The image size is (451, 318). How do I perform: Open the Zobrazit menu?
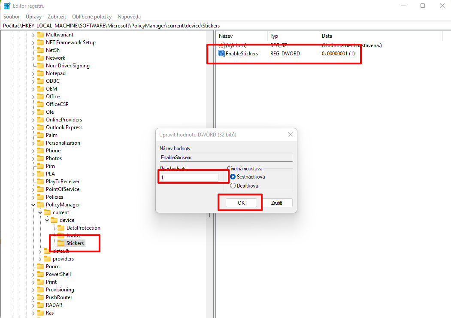pos(57,17)
